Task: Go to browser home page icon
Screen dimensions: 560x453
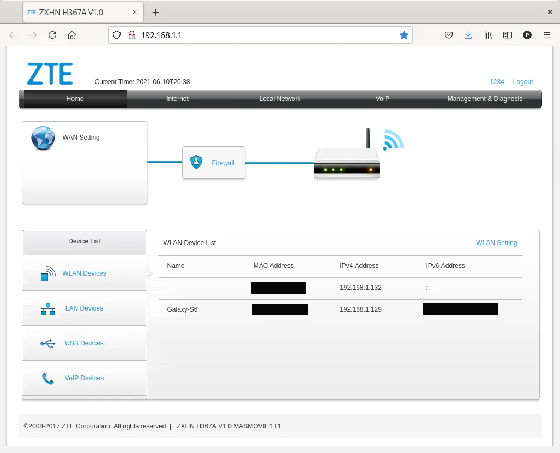Action: coord(71,35)
